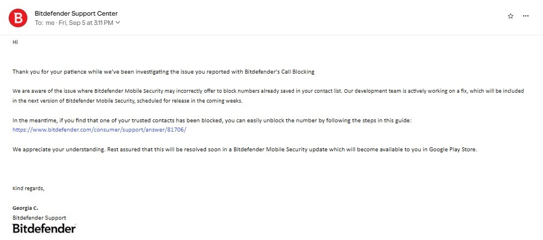
Task: Click the 'We are aware of the issue' paragraph
Action: [268, 96]
